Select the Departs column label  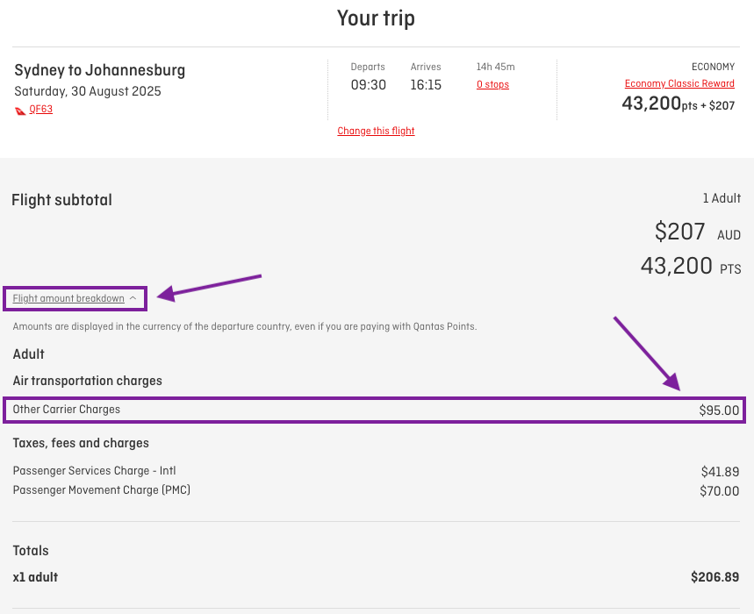pyautogui.click(x=368, y=67)
